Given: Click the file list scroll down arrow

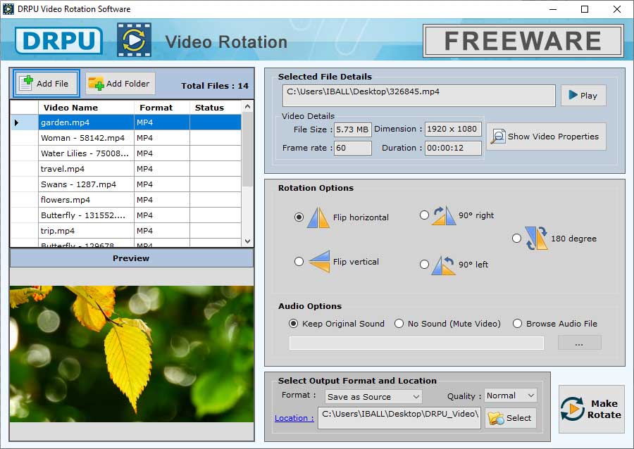Looking at the screenshot, I should 247,241.
